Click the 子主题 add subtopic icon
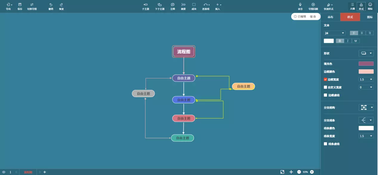This screenshot has width=378, height=175. 145,5
